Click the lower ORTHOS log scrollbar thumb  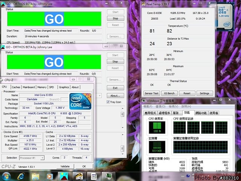click(x=122, y=148)
